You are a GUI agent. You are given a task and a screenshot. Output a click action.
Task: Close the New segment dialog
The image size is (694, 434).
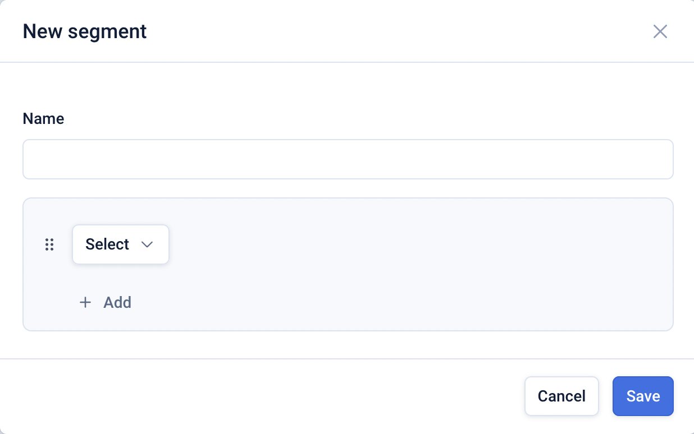[x=660, y=31]
